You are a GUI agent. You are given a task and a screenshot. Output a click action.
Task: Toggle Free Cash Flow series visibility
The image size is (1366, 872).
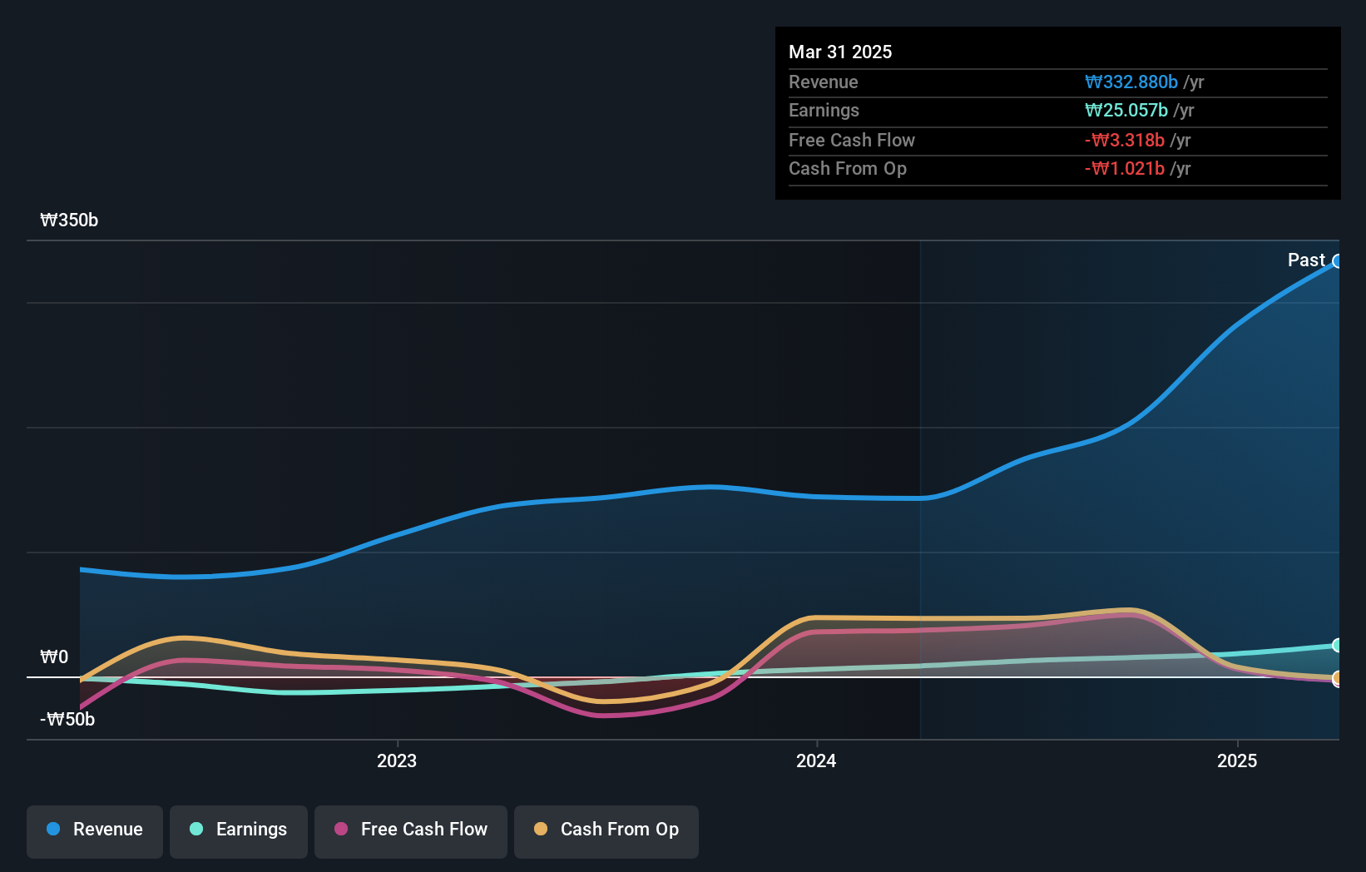410,830
